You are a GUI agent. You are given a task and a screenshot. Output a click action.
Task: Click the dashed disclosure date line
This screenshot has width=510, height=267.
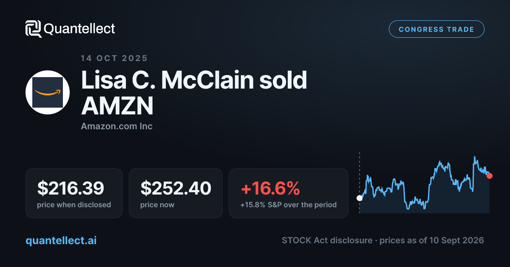360,182
